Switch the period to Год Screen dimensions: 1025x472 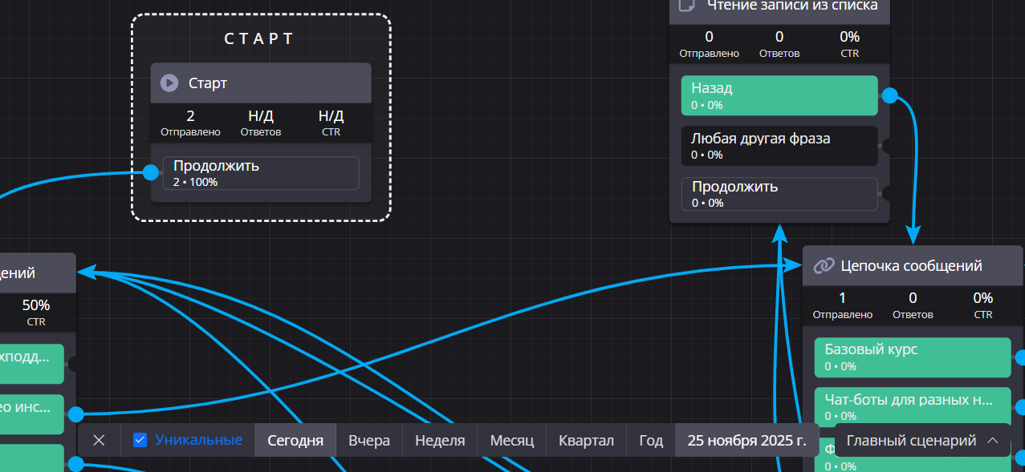pos(651,440)
